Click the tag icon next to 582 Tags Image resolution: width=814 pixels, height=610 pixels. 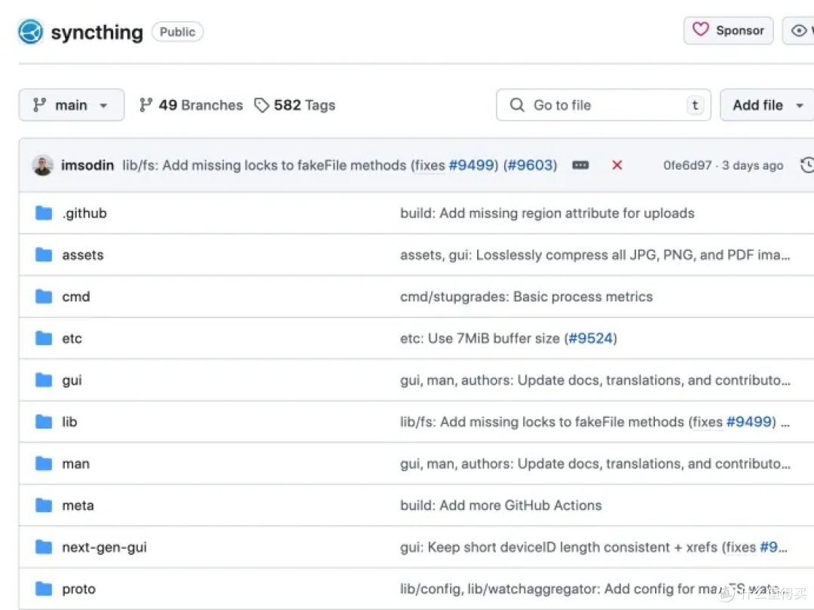tap(262, 105)
